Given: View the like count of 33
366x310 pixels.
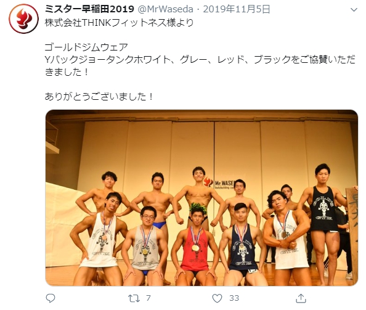Looking at the screenshot, I should pos(234,298).
